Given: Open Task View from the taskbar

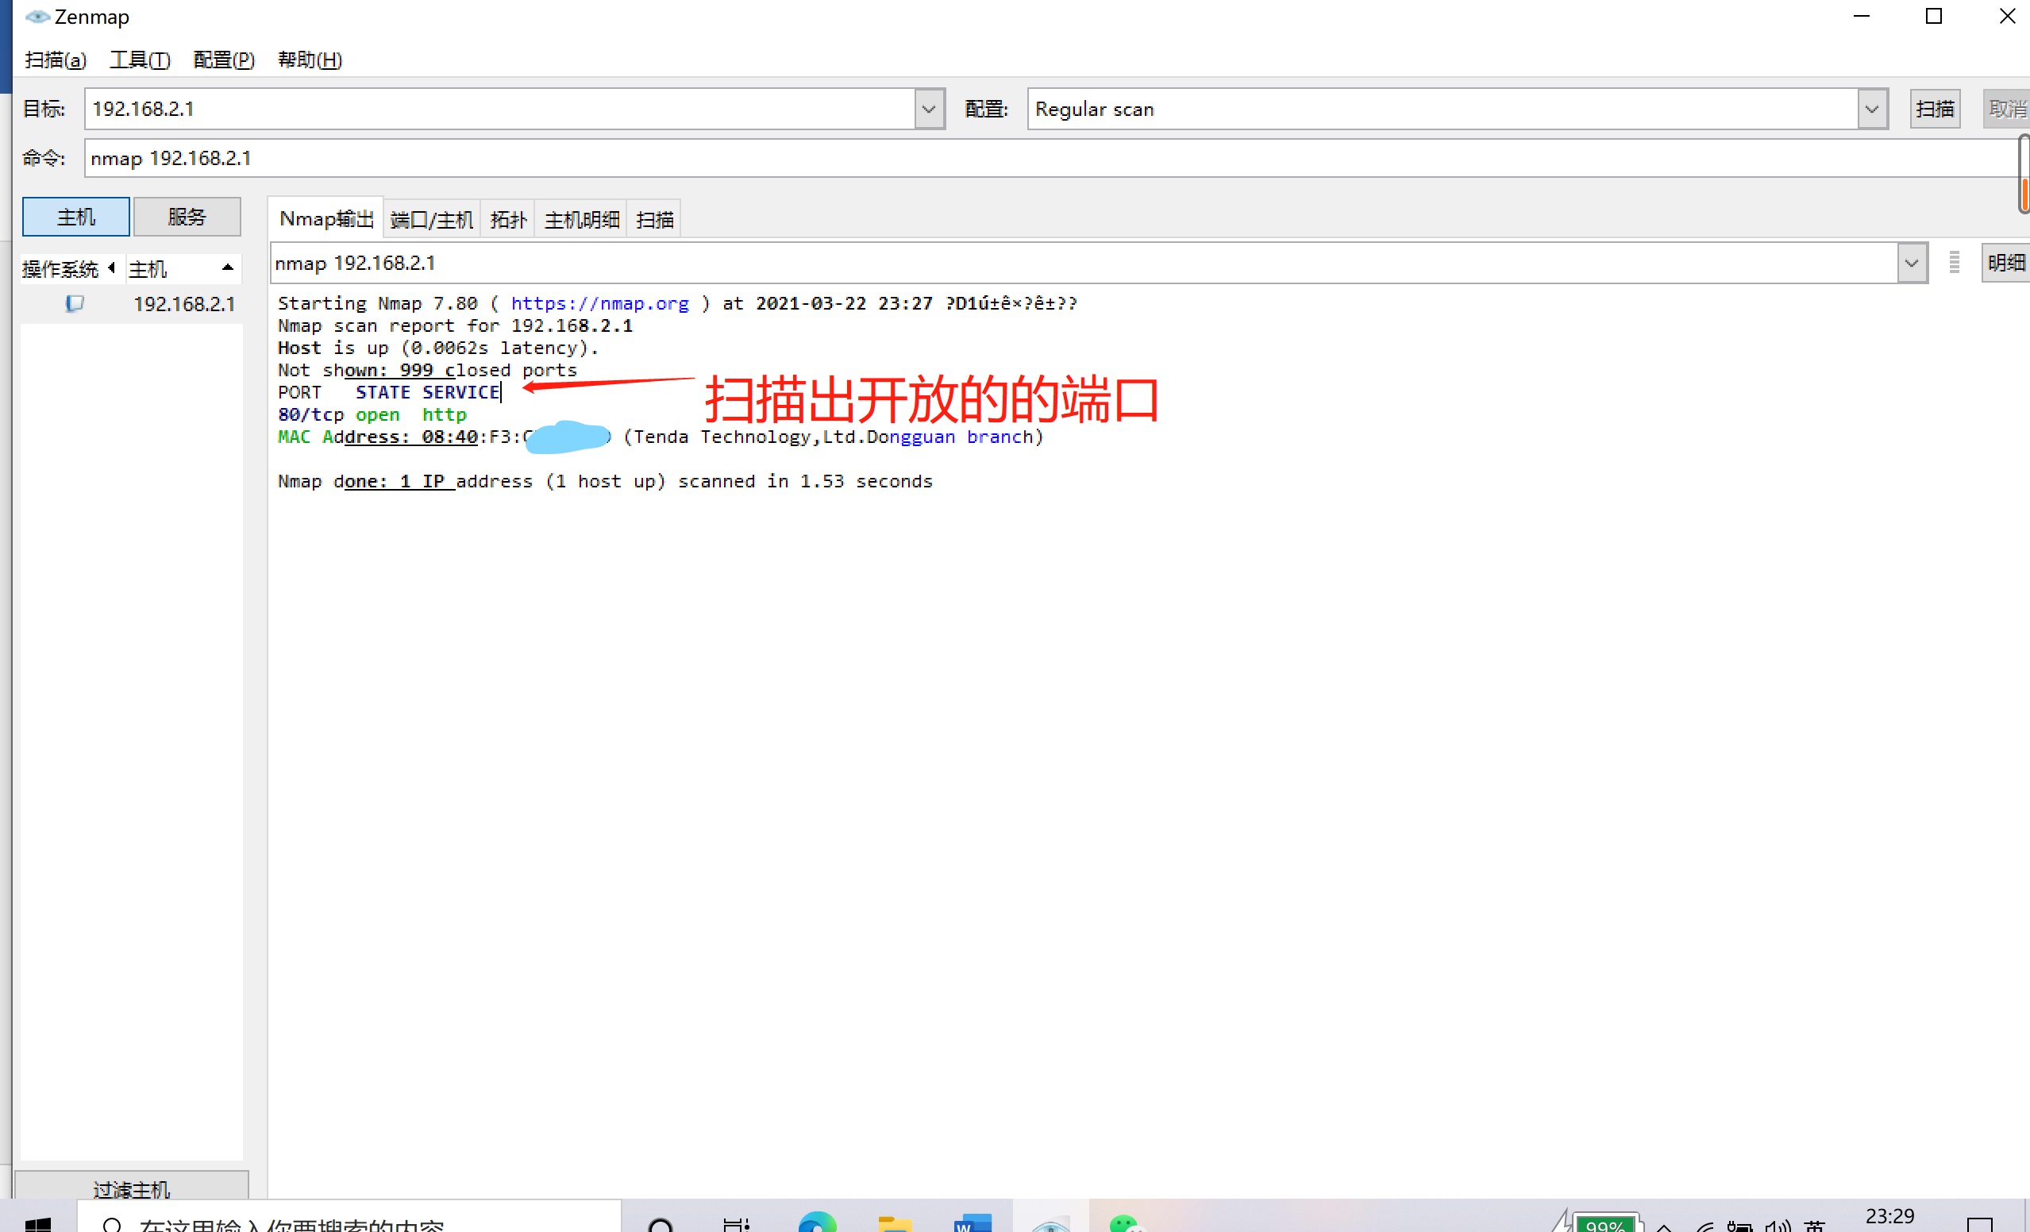Looking at the screenshot, I should click(x=736, y=1224).
